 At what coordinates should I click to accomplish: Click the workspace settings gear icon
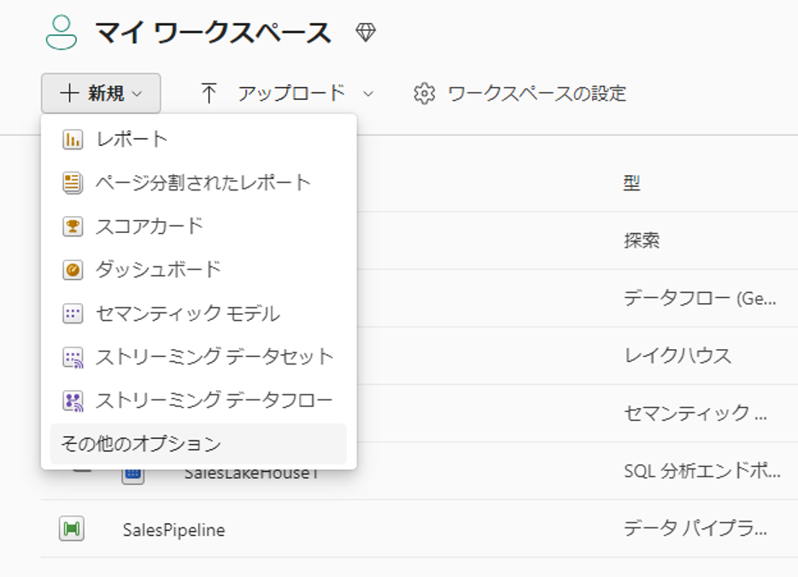424,93
